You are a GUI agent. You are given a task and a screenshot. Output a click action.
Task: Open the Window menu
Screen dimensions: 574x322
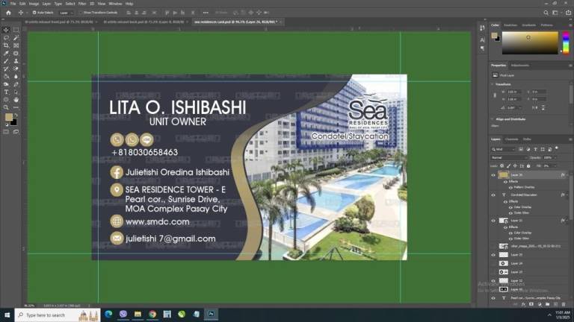pyautogui.click(x=115, y=4)
